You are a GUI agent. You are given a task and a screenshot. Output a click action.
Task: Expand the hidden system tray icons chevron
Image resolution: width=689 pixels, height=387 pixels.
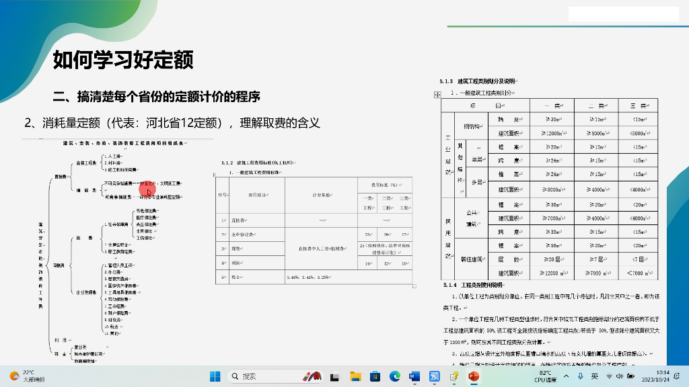[565, 376]
